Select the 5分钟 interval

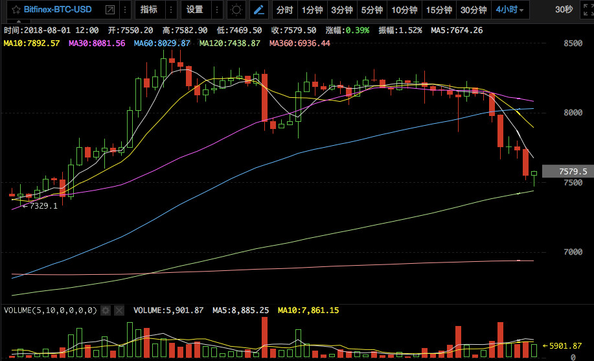point(372,10)
